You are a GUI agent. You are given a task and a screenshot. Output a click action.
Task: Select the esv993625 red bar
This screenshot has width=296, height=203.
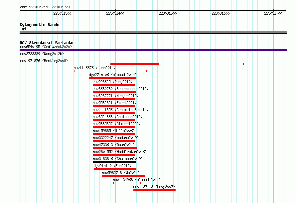point(114,85)
